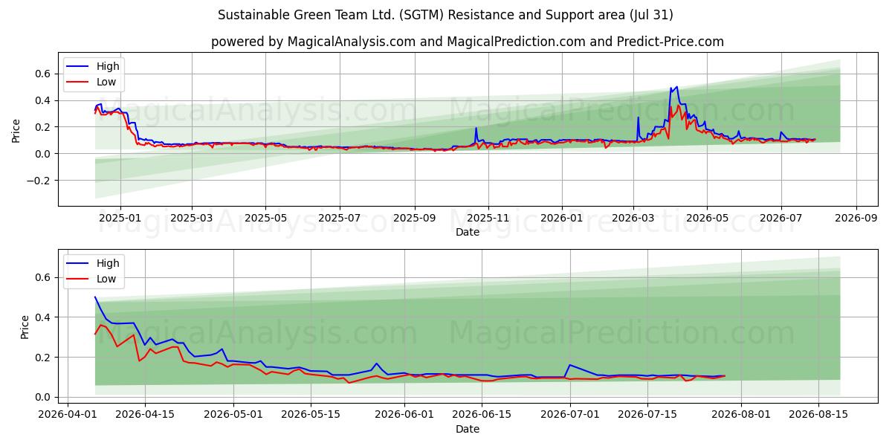Click the '2025-03' tick label on top x-axis

pos(192,219)
